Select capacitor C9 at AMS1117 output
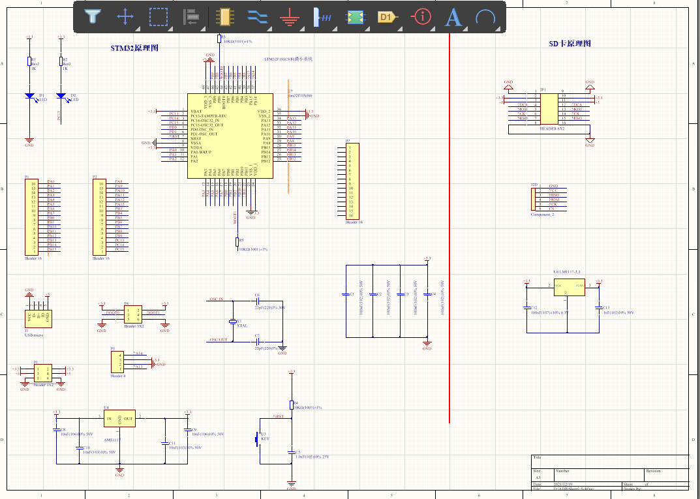 pos(187,429)
